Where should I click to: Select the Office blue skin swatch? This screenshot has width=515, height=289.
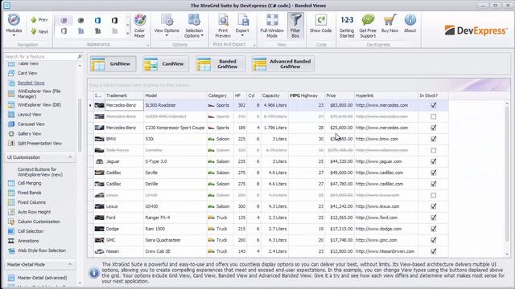(x=97, y=21)
